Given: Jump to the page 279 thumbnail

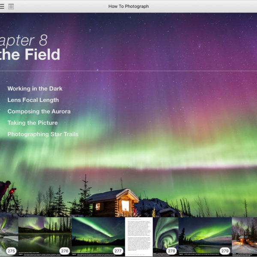Looking at the screenshot, I should 205,237.
